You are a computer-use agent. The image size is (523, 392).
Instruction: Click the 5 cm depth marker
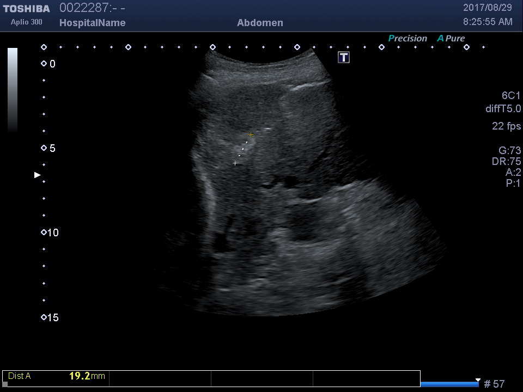(x=44, y=148)
